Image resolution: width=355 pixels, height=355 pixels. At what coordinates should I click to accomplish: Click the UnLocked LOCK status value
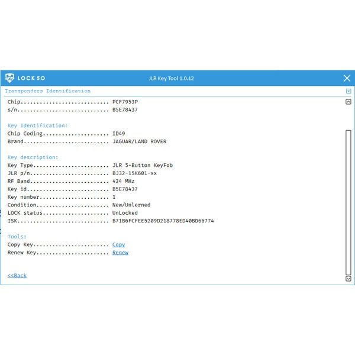pyautogui.click(x=125, y=212)
